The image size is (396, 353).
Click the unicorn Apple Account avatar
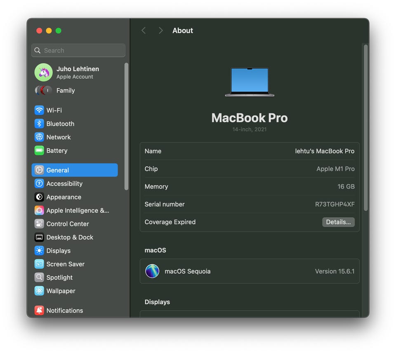click(x=43, y=73)
